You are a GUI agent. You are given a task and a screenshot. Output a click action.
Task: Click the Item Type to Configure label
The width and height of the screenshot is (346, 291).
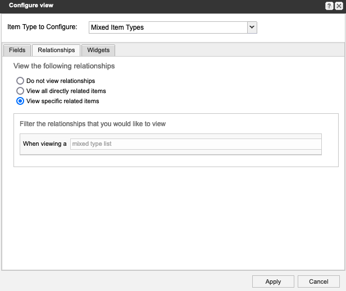[x=42, y=27]
